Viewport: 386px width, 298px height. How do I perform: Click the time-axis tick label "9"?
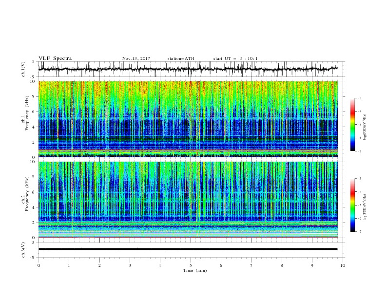(x=312, y=265)
